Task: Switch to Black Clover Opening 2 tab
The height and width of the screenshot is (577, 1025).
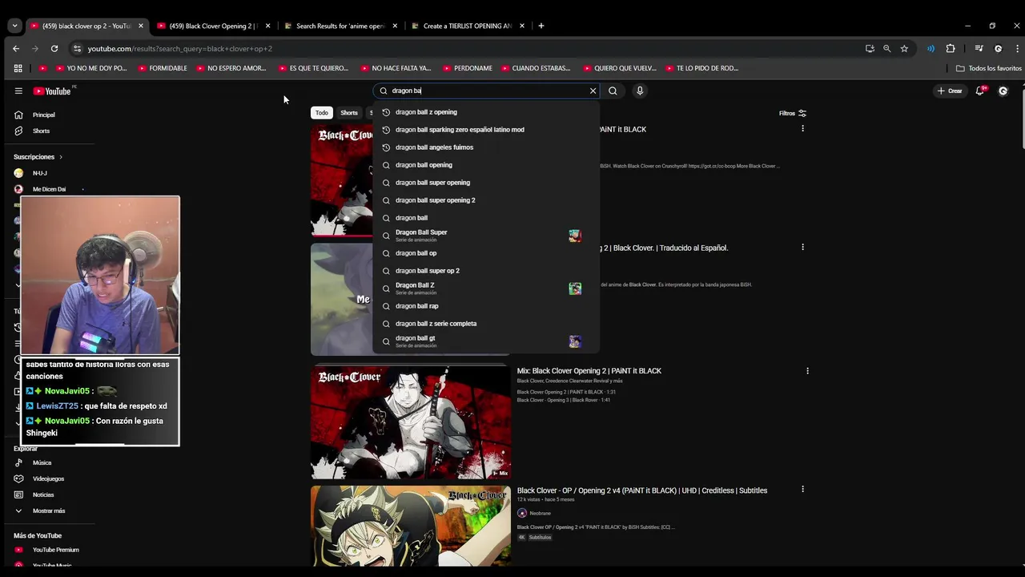Action: coord(212,26)
